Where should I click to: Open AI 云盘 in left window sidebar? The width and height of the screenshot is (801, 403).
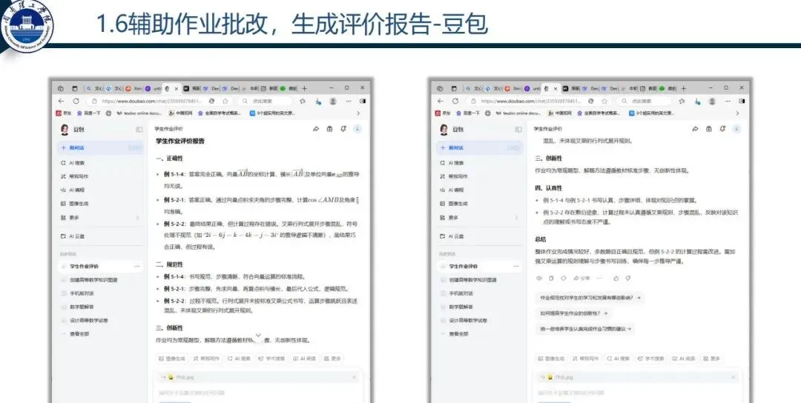coord(73,236)
